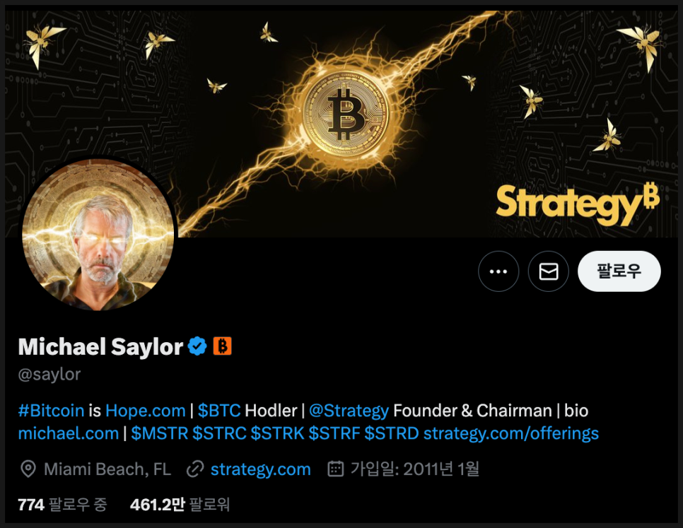Open the three-dot more options menu
This screenshot has width=683, height=528.
pos(498,271)
